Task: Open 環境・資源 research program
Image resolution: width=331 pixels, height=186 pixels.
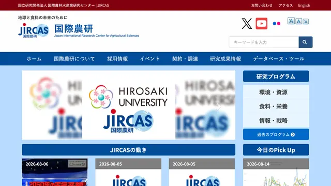Action: [274, 92]
